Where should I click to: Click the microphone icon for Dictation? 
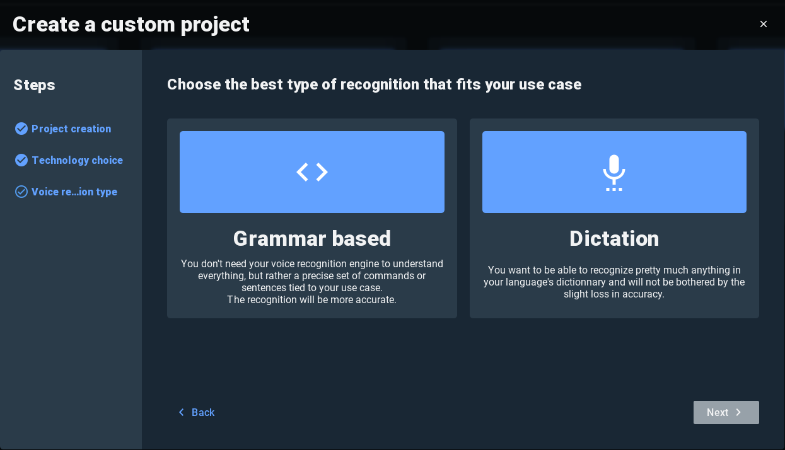pyautogui.click(x=613, y=172)
